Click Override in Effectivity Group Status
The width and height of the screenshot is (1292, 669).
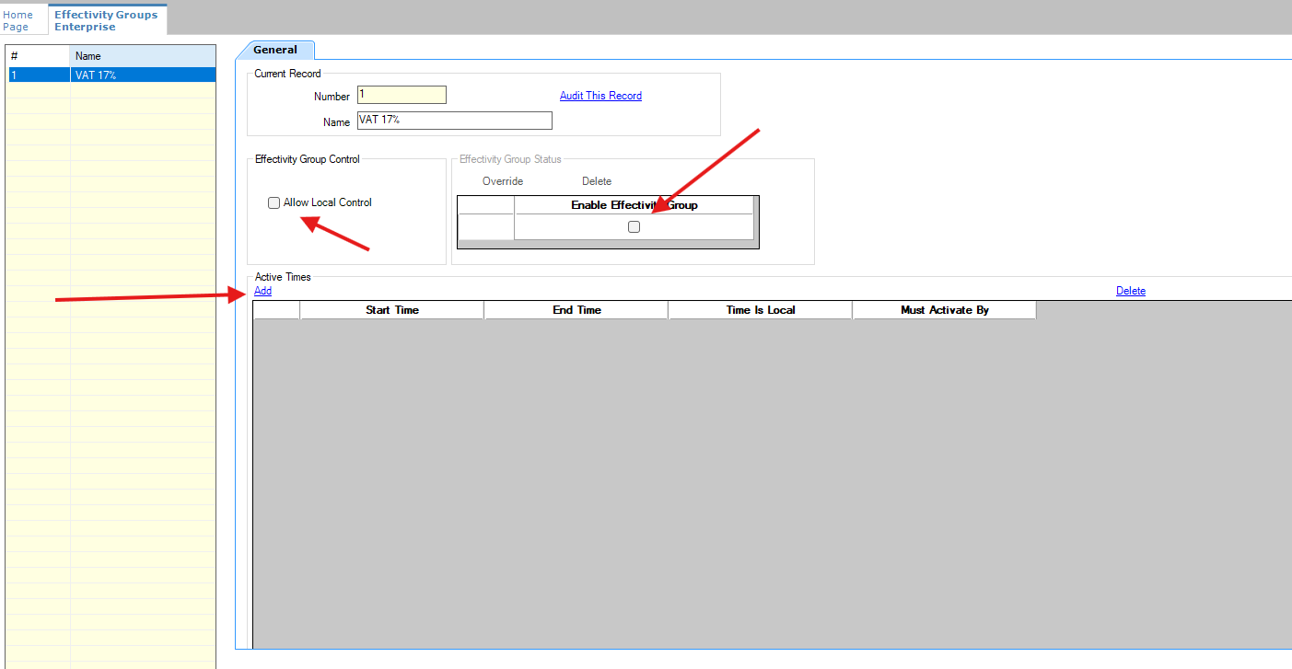(x=503, y=181)
